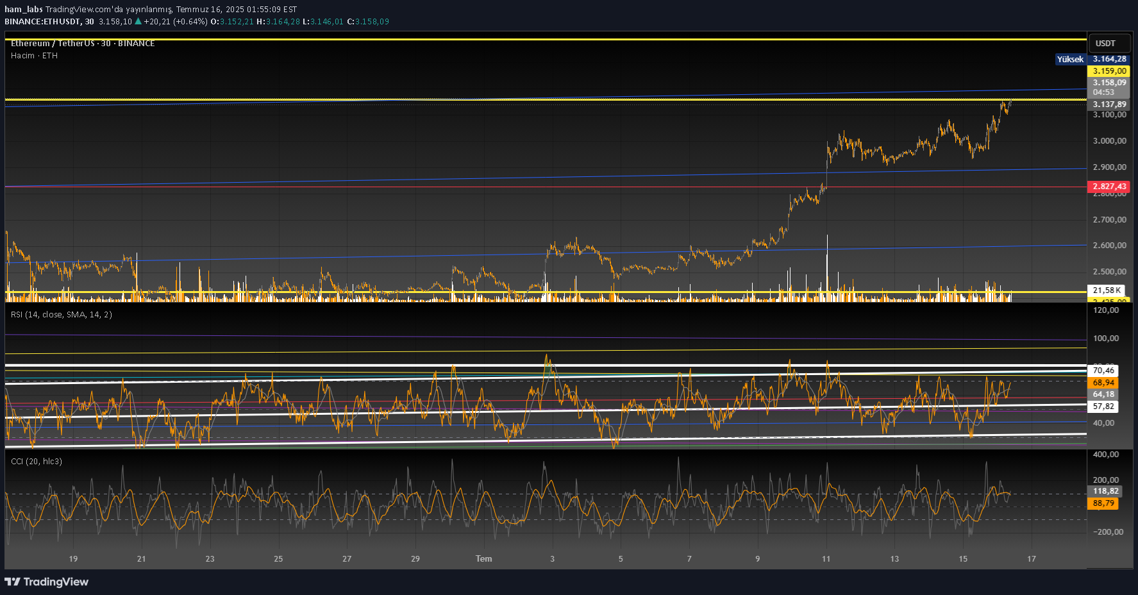Viewport: 1138px width, 595px height.
Task: Open CCI (20, hlc3) indicator legend
Action: tap(37, 462)
